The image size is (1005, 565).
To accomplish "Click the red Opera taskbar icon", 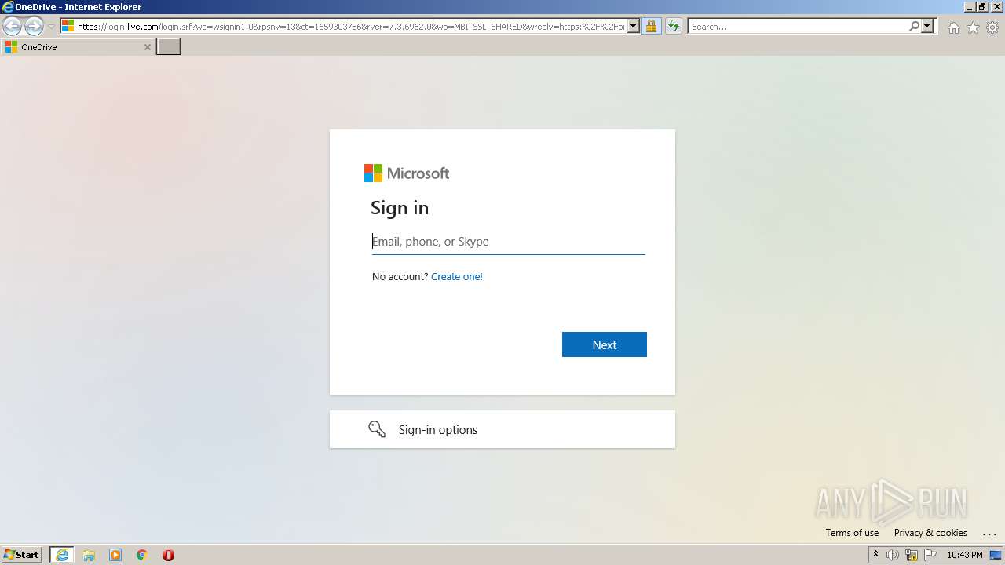I will (168, 555).
